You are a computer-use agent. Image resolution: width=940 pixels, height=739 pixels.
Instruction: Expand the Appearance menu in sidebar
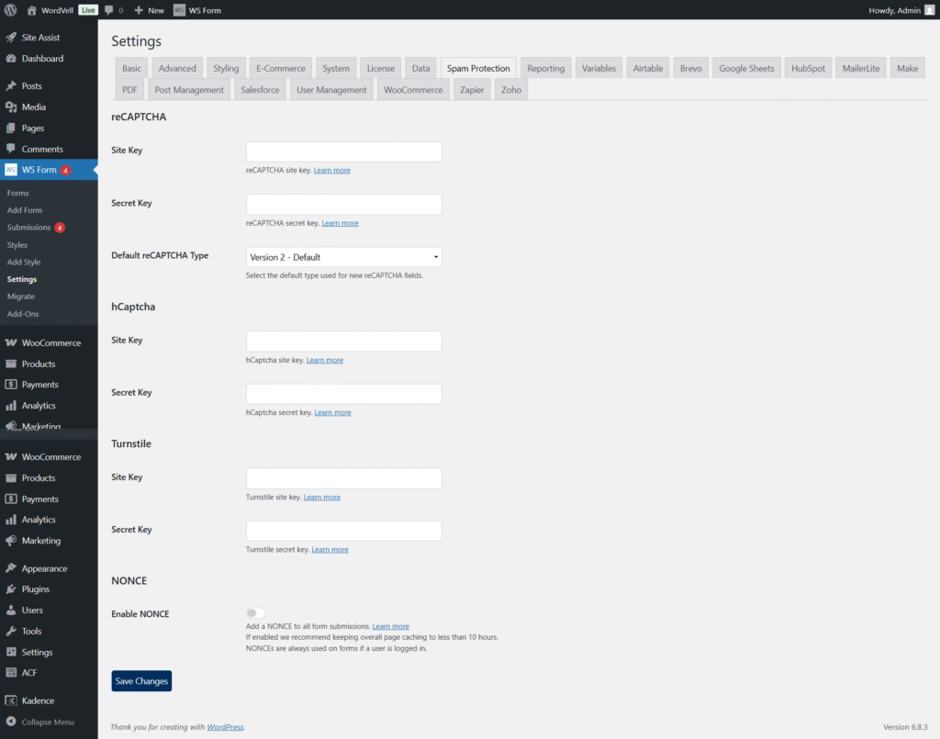click(44, 568)
